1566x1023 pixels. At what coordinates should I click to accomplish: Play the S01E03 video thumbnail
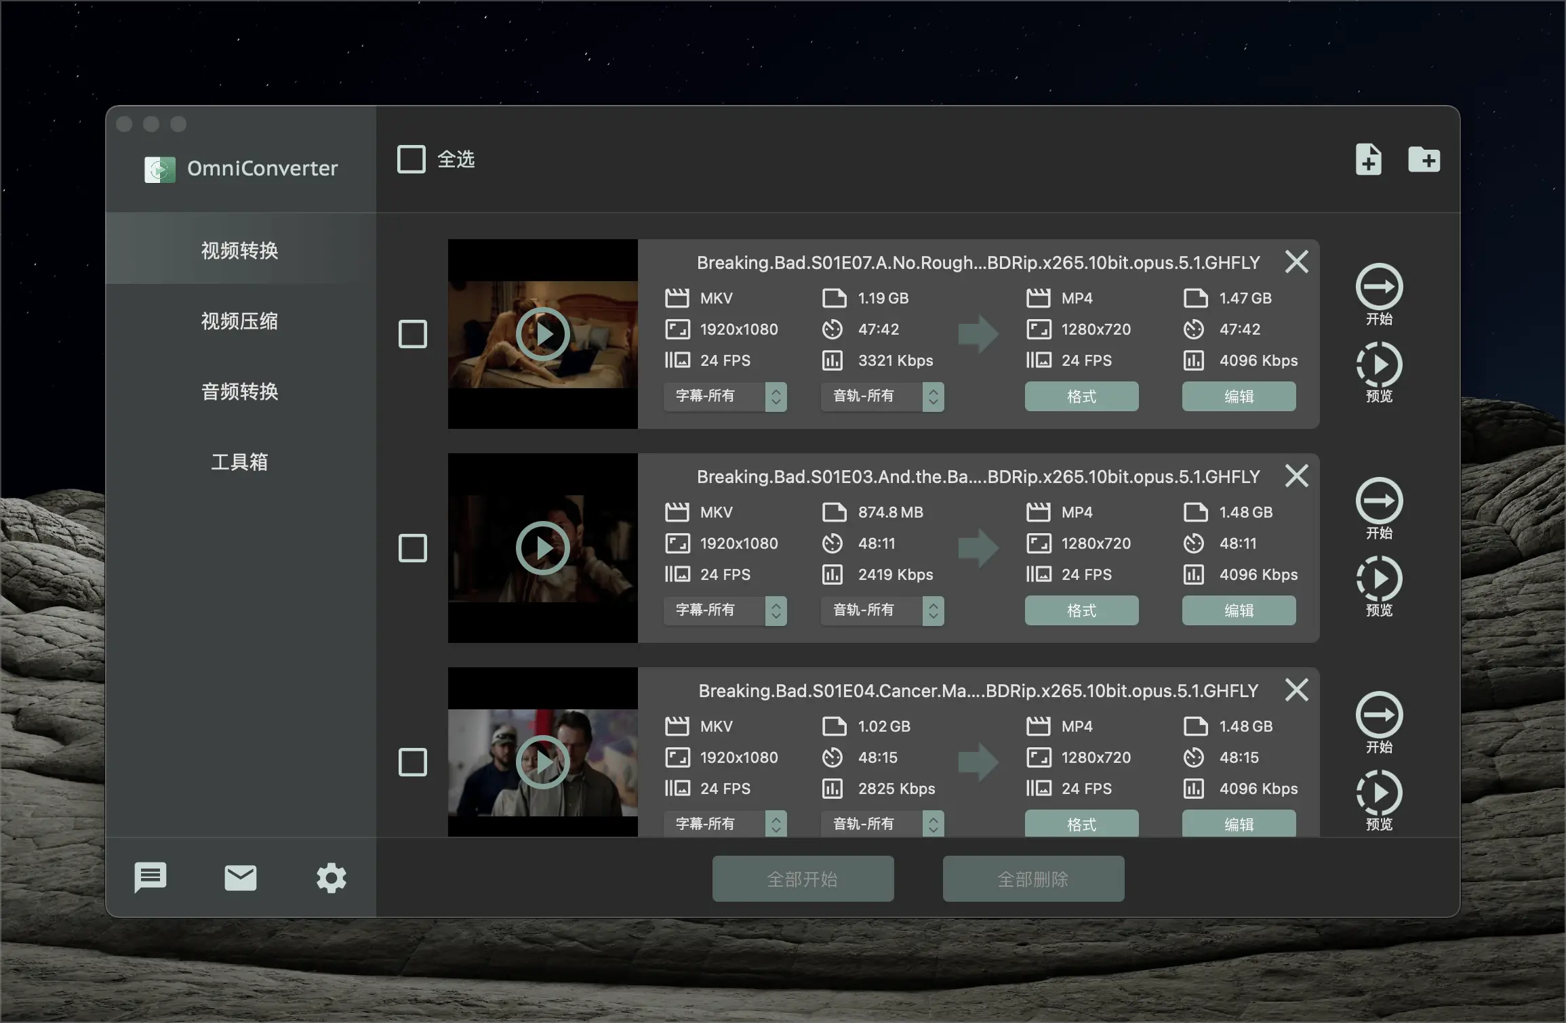(x=542, y=548)
